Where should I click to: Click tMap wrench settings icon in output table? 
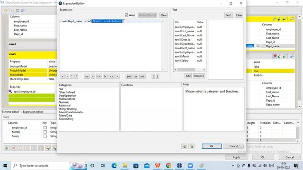click(274, 19)
